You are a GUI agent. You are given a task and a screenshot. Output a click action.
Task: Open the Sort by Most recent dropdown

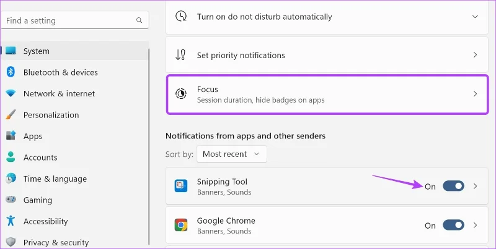click(x=231, y=154)
